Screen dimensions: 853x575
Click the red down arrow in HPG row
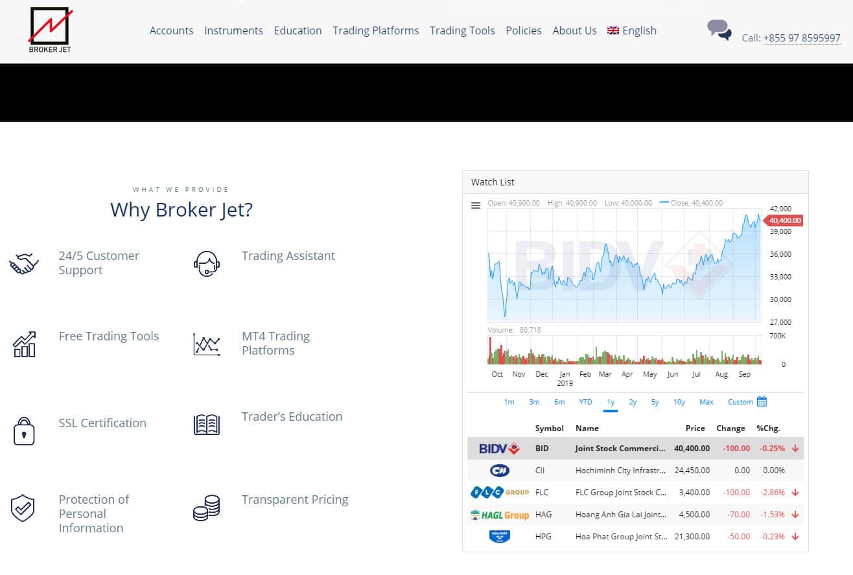(795, 536)
